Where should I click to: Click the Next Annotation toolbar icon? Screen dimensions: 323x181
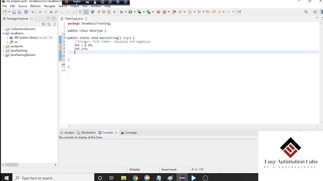point(190,12)
